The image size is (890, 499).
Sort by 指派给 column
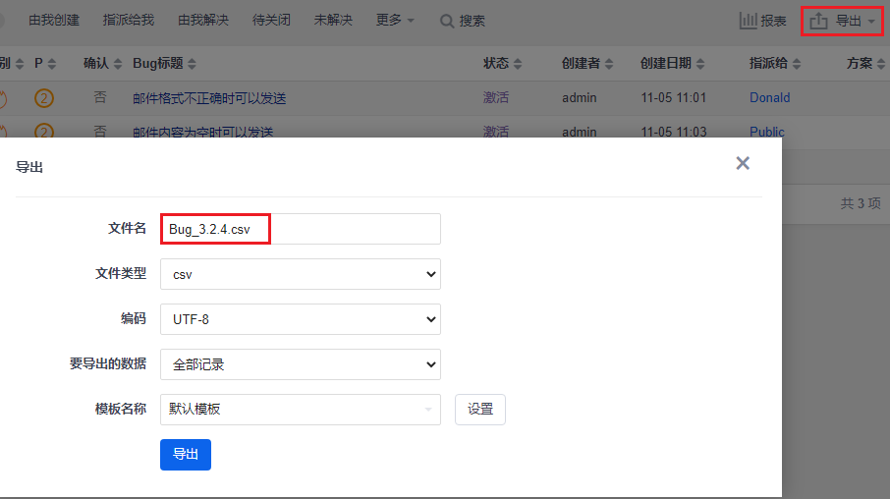(x=775, y=64)
